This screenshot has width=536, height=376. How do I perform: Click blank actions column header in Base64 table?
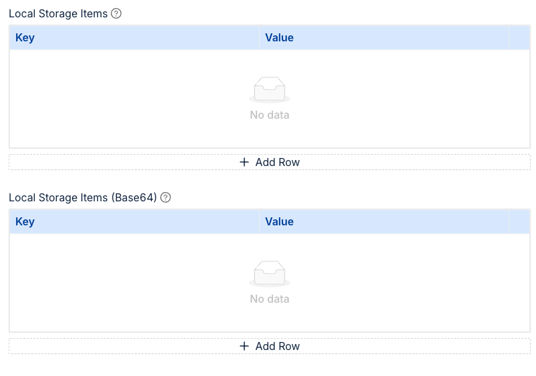(519, 222)
